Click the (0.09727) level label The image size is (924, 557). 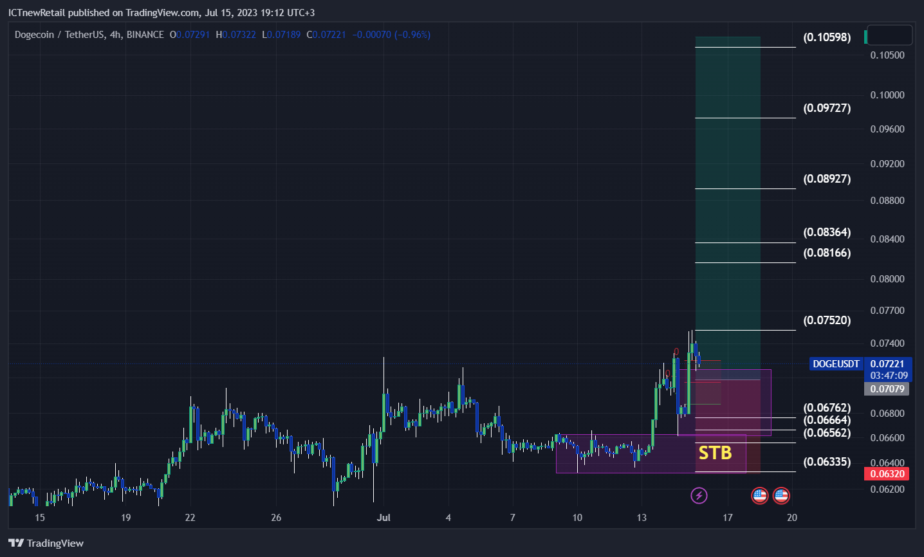click(x=827, y=108)
